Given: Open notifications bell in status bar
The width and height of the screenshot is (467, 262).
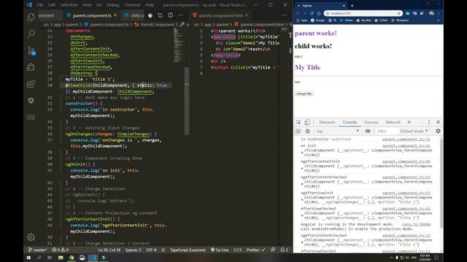Looking at the screenshot, I should pyautogui.click(x=284, y=250).
